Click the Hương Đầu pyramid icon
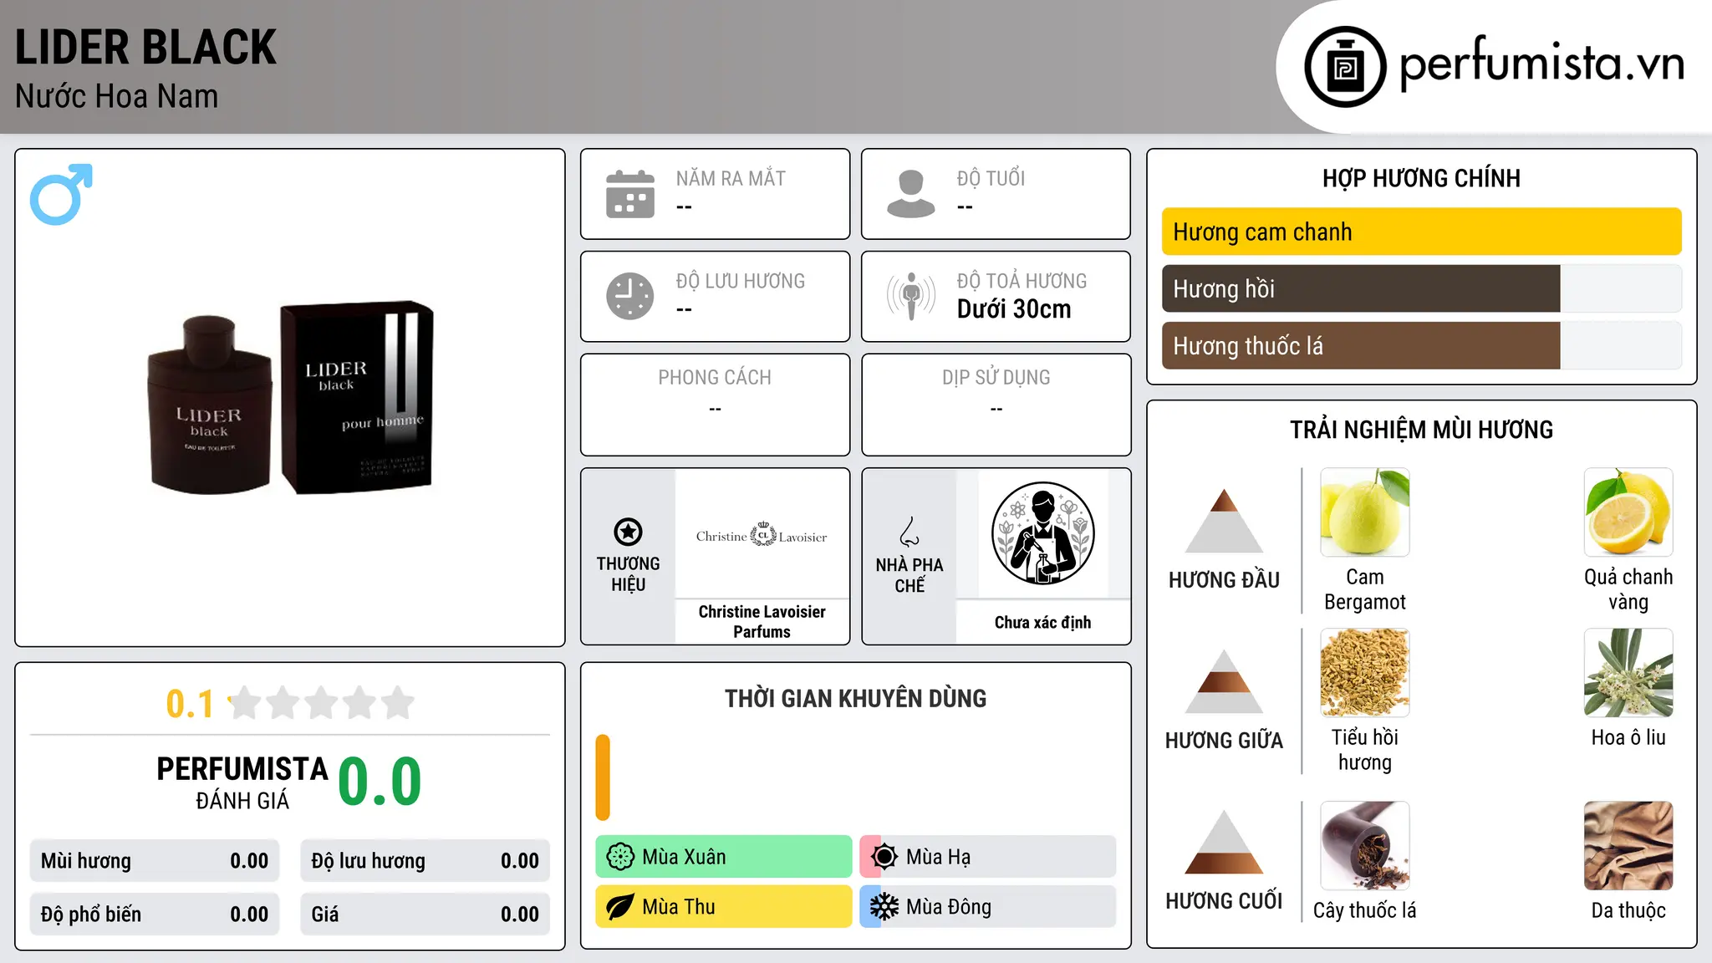 1224,521
